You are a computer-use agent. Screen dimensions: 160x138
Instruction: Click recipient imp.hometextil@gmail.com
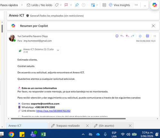pos(37,41)
